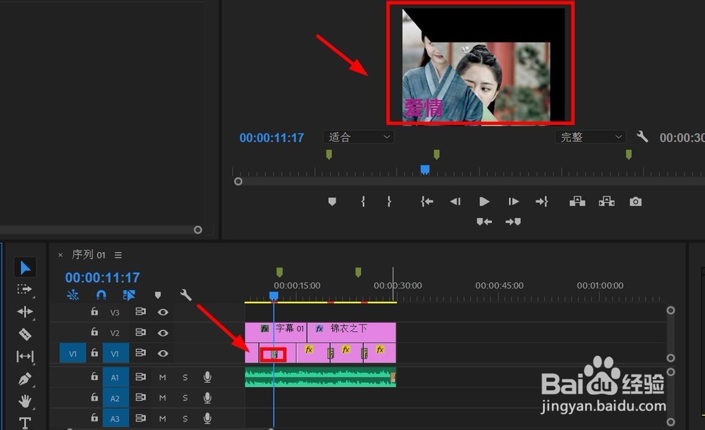Target the V1 track header
705x430 pixels.
tap(116, 354)
